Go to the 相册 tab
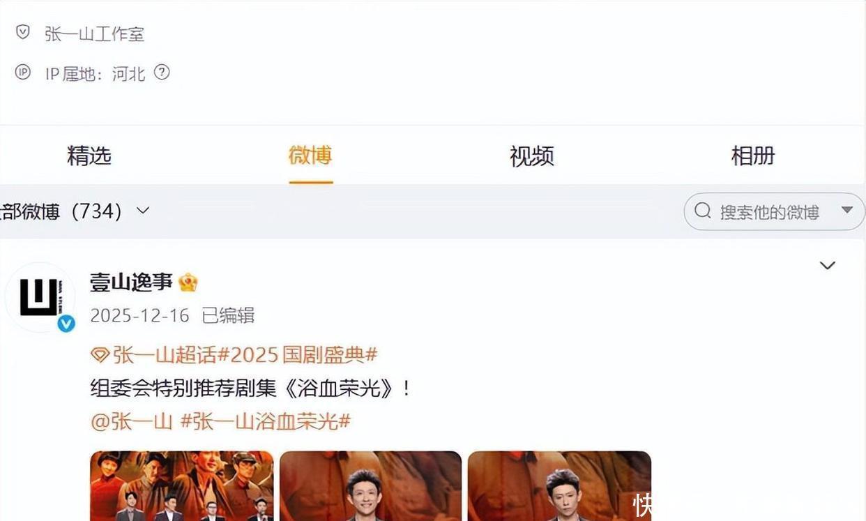The height and width of the screenshot is (521, 866). (x=753, y=156)
